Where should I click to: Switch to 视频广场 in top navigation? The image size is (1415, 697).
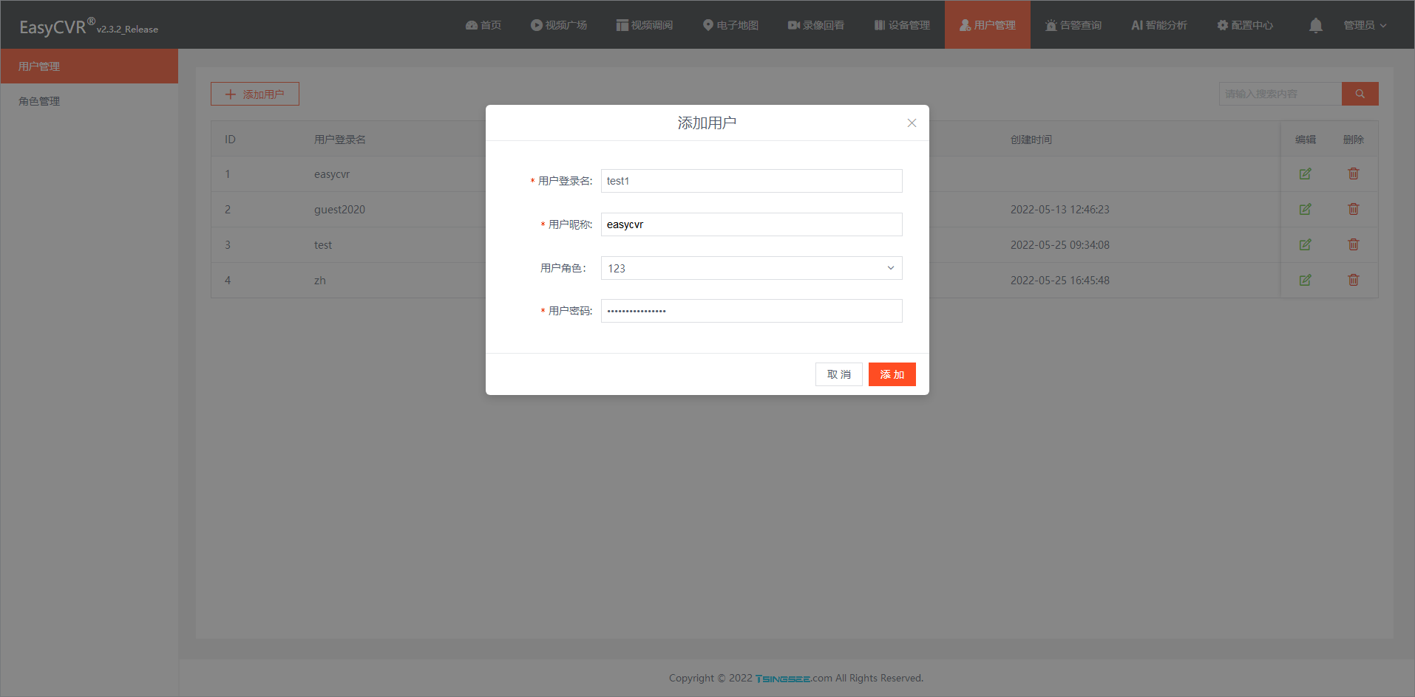(559, 26)
